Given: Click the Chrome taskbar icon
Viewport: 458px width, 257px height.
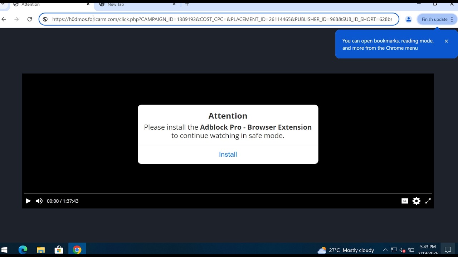Looking at the screenshot, I should point(77,250).
